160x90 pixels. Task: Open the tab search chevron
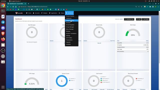[150, 4]
